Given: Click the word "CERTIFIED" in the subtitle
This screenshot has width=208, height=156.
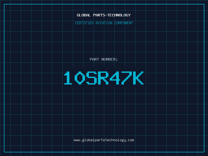Looking at the screenshot, I should 84,23.
